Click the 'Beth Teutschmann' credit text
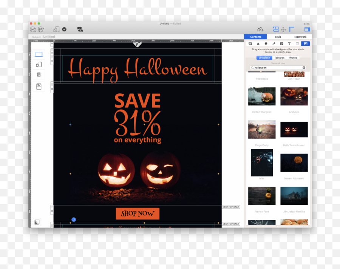340x269 pixels. (x=294, y=145)
